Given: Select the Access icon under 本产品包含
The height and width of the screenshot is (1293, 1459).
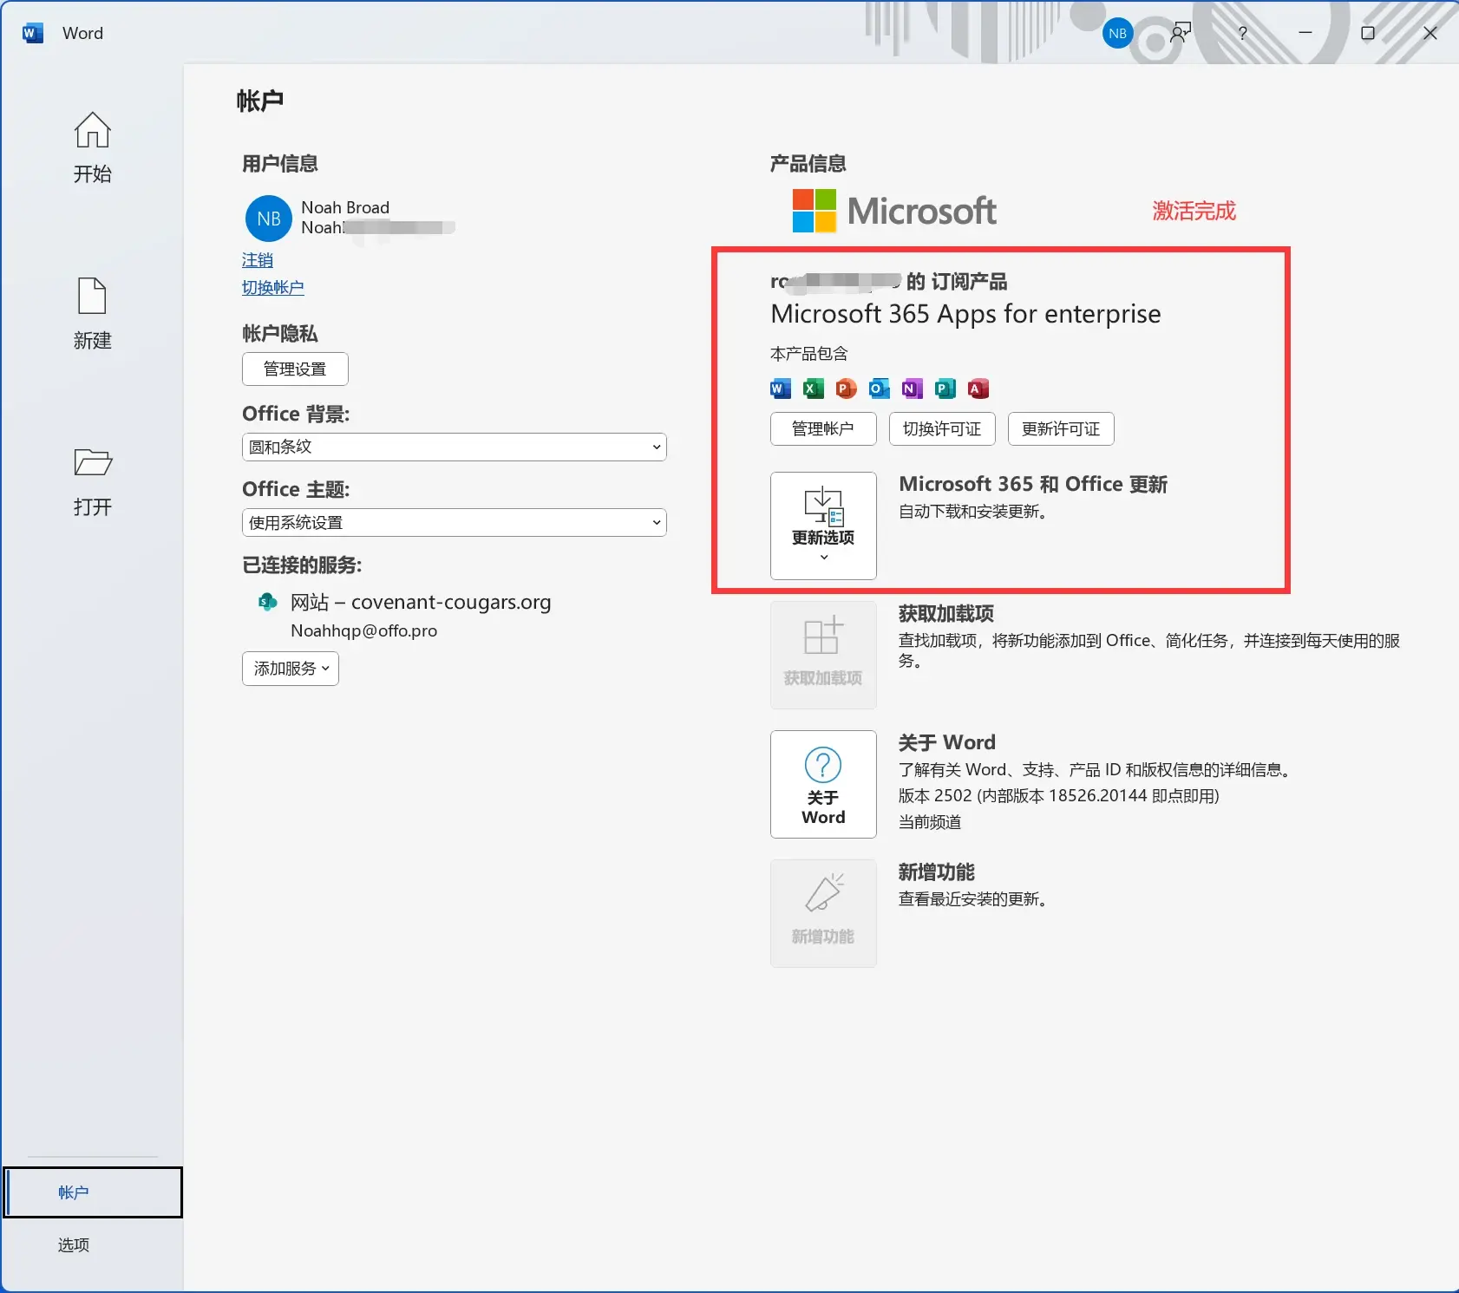Looking at the screenshot, I should point(978,389).
